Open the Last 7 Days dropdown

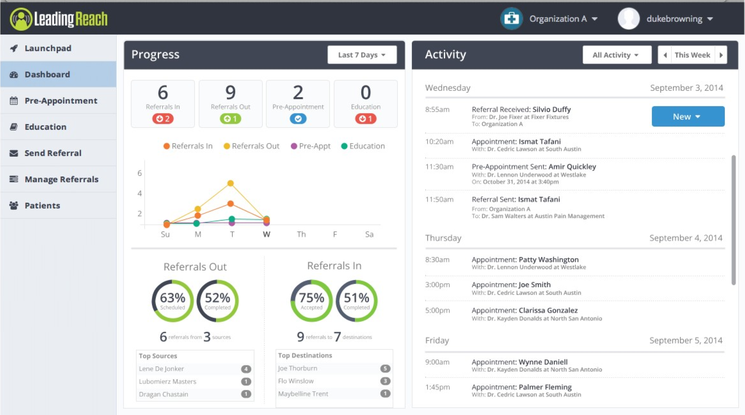(362, 55)
